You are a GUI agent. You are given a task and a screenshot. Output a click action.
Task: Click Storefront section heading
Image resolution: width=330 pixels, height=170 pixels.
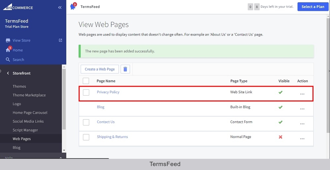(x=21, y=73)
